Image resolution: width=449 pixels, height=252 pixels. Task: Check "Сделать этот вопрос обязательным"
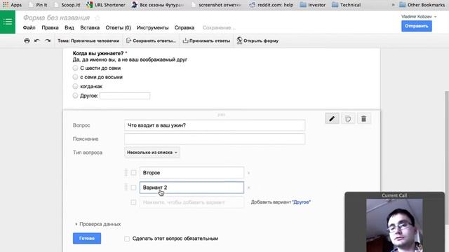[x=127, y=239]
